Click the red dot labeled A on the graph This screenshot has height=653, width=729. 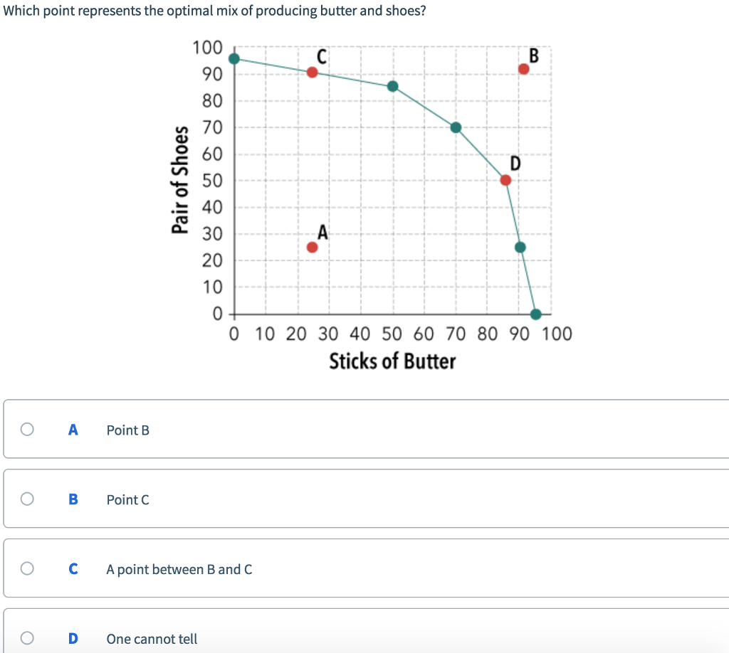pyautogui.click(x=313, y=247)
